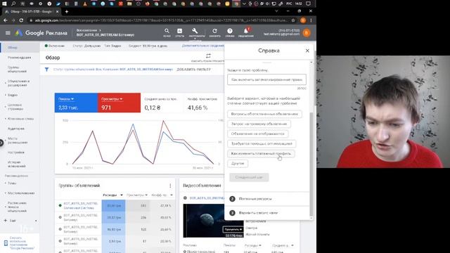
Task: Open Аудитории in the left sidebar
Action: coord(16,129)
